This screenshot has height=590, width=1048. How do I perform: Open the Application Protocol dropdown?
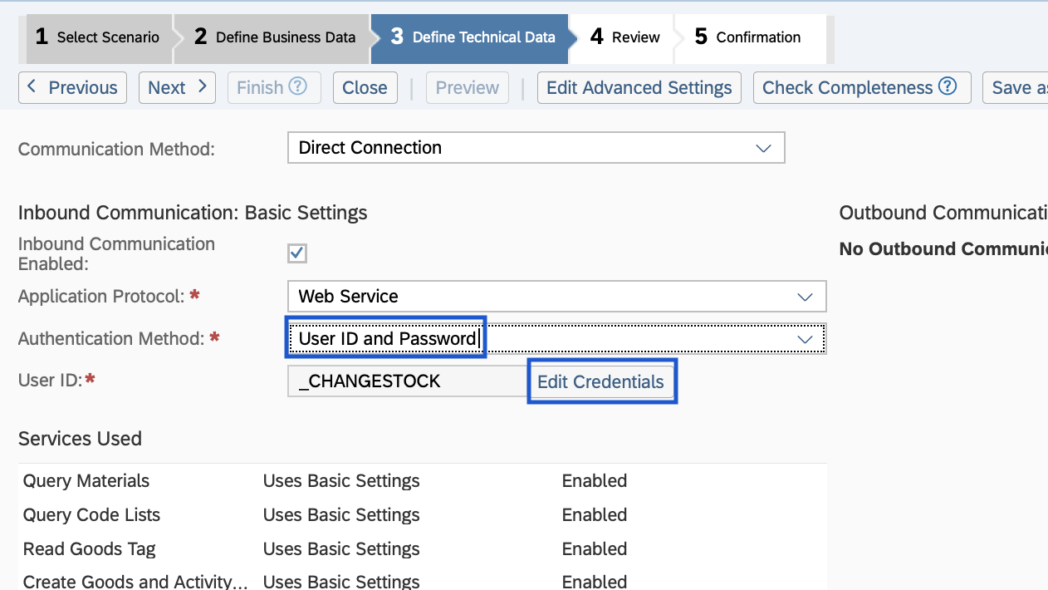coord(804,296)
